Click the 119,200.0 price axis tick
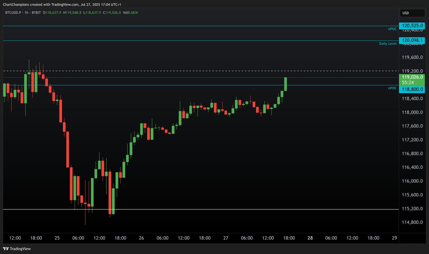 click(412, 71)
